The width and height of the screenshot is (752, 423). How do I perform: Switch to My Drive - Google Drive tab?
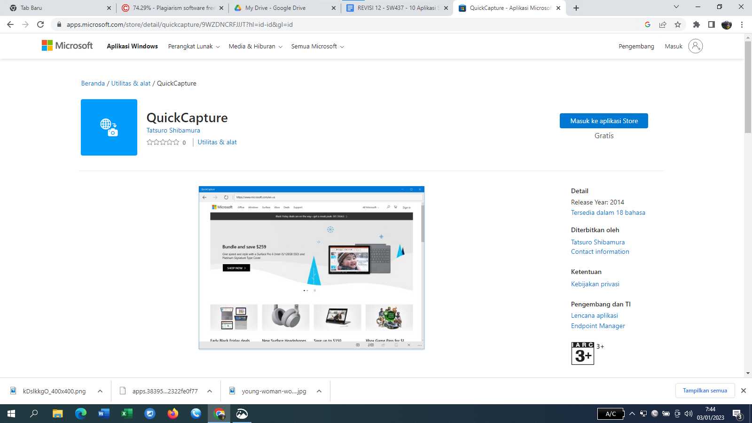pos(284,8)
